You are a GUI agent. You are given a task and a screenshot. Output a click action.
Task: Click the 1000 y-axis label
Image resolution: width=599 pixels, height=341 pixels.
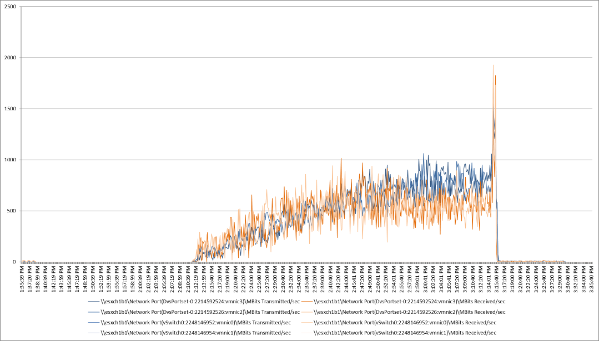[11, 160]
